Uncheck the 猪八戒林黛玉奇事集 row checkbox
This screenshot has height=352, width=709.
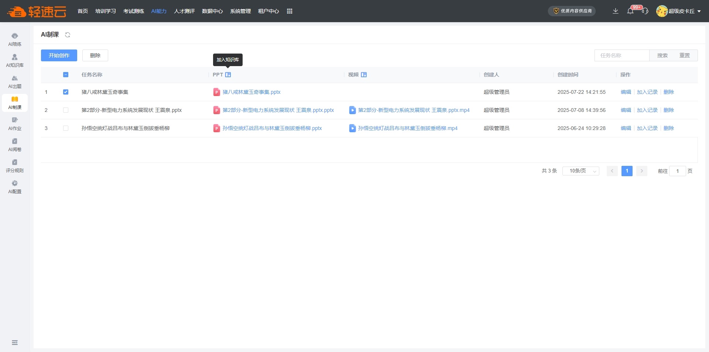click(66, 92)
